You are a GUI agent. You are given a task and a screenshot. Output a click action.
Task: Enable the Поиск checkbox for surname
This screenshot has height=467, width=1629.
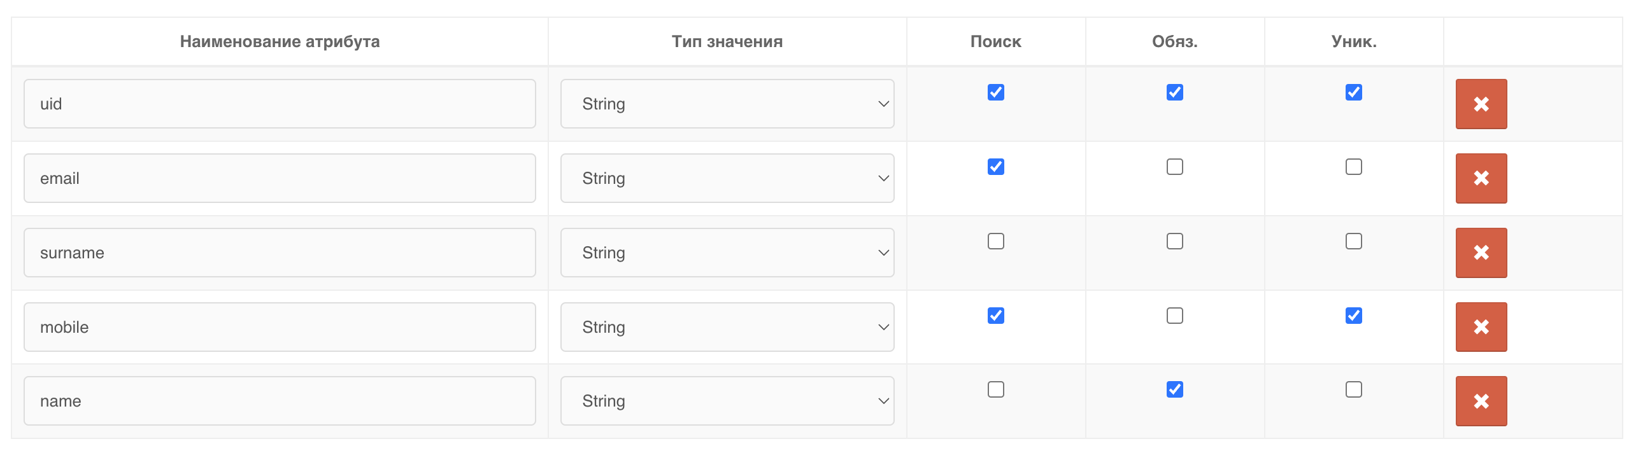995,240
